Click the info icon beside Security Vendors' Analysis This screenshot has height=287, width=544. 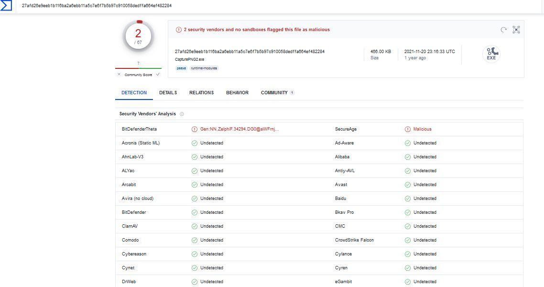[182, 114]
